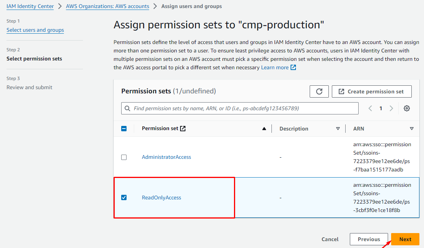Viewport: 424px width, 248px height.
Task: Sort by Description column arrow
Action: 338,129
